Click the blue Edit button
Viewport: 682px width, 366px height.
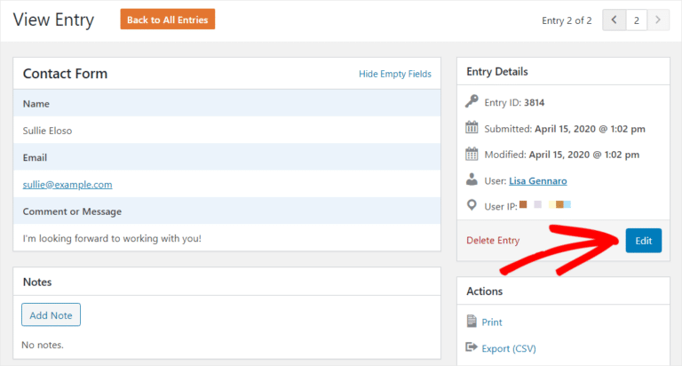(x=644, y=241)
